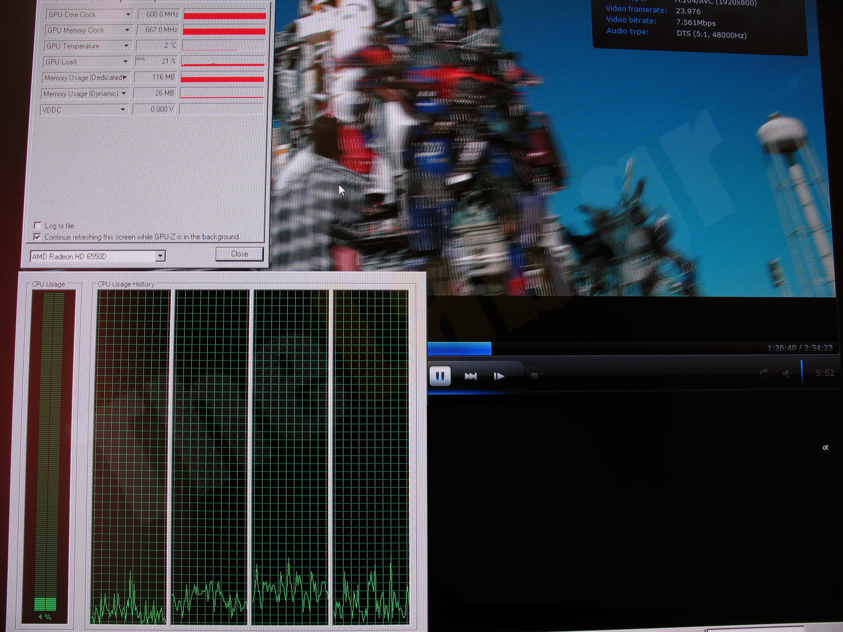Seek using the blue playback progress bar
This screenshot has width=843, height=632.
pyautogui.click(x=459, y=349)
